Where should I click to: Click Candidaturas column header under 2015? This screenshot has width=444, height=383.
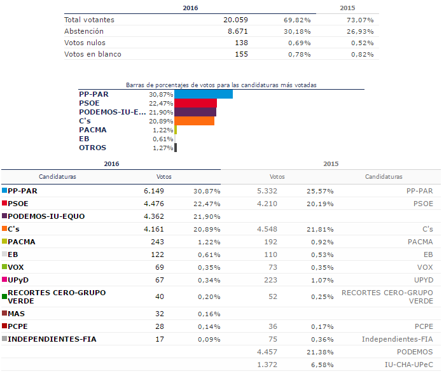point(384,177)
